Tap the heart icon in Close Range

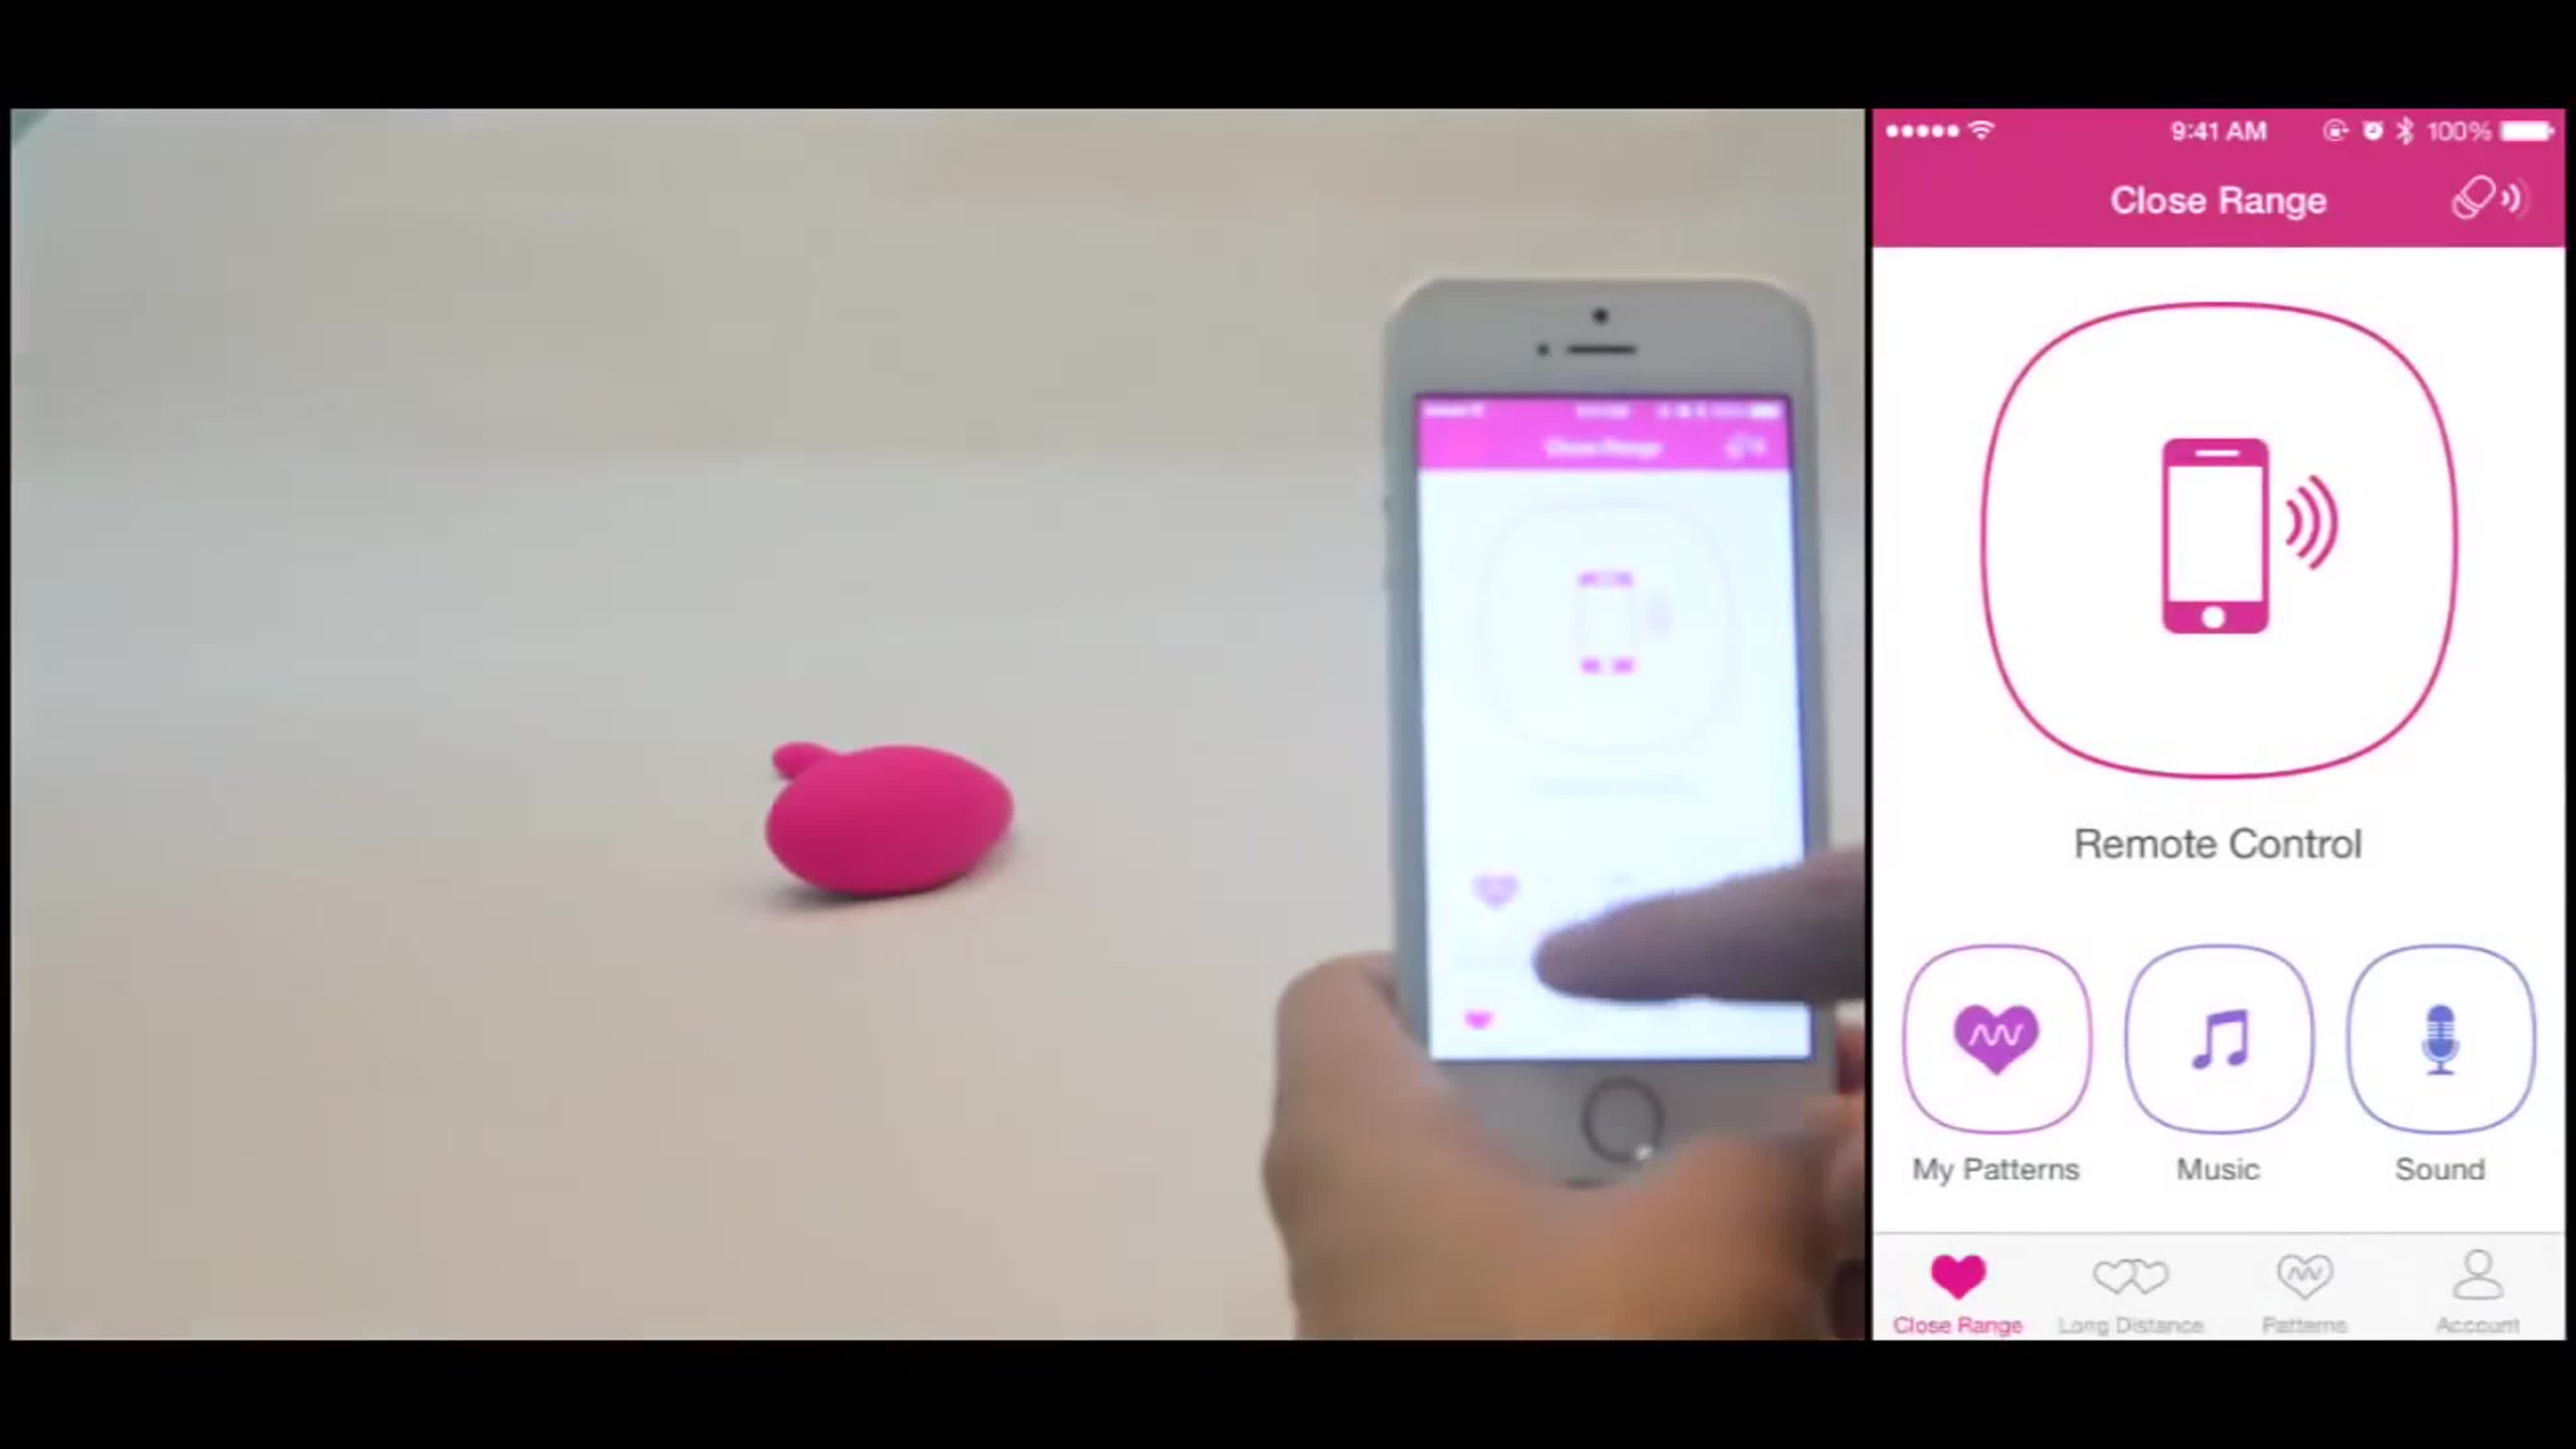(1955, 1274)
